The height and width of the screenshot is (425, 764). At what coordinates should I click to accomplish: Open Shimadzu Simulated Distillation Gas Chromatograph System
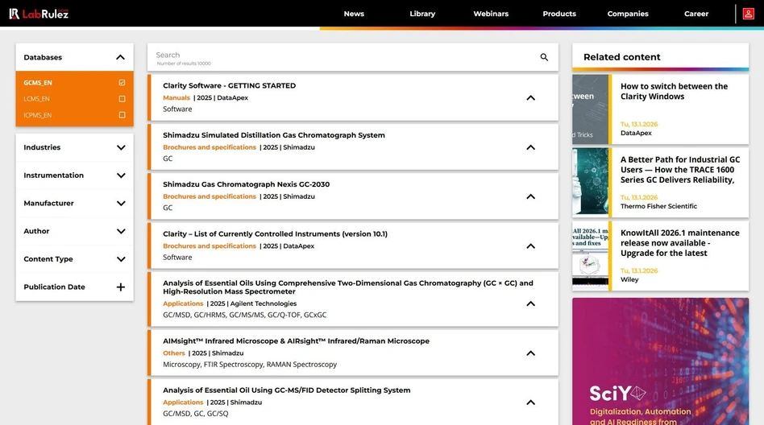[x=274, y=135]
